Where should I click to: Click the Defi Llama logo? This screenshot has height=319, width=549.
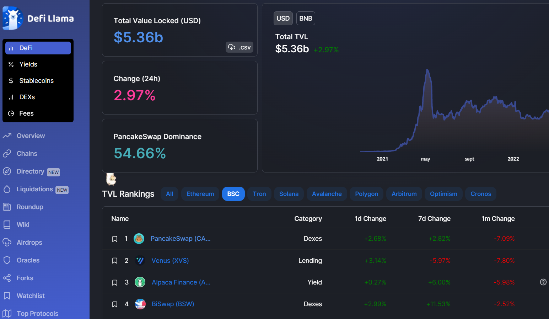pyautogui.click(x=38, y=18)
